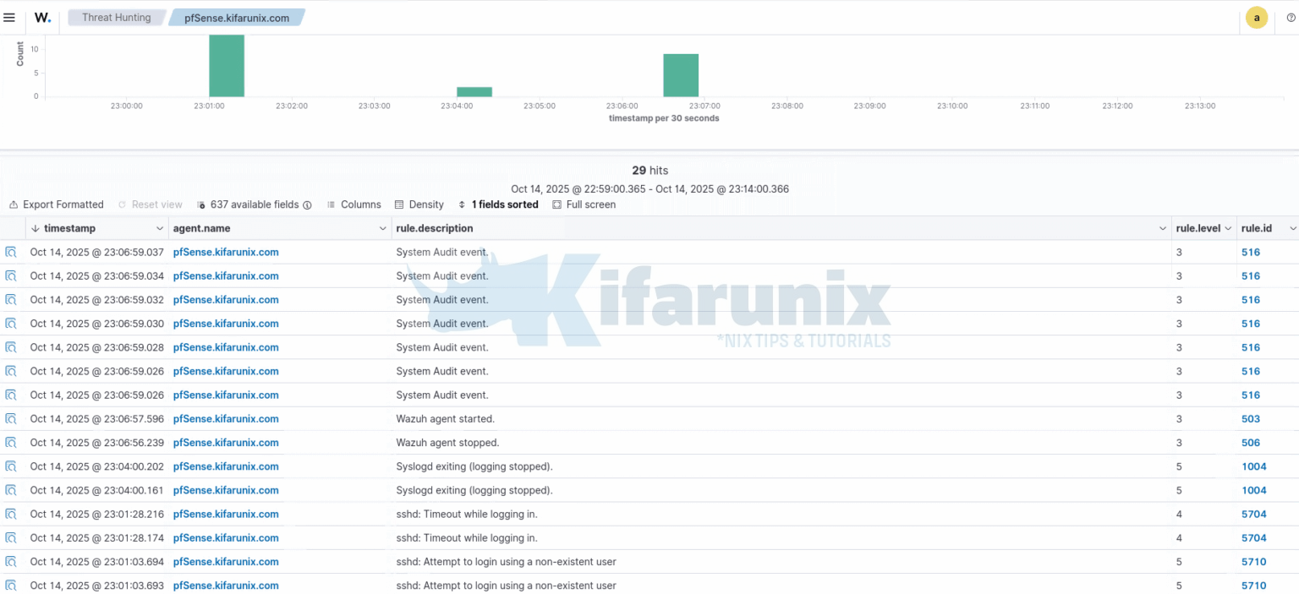Image resolution: width=1299 pixels, height=594 pixels.
Task: Switch to the Threat Hunting tab
Action: (116, 17)
